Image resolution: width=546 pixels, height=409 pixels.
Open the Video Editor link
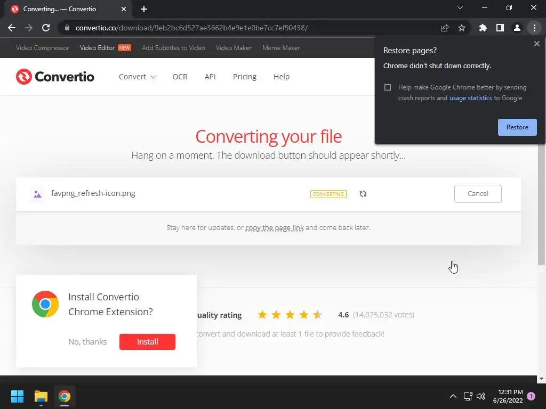105,47
